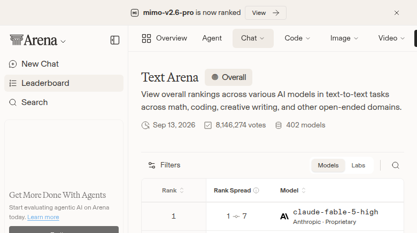This screenshot has height=233, width=417.
Task: Switch to the Agent tab
Action: (212, 38)
